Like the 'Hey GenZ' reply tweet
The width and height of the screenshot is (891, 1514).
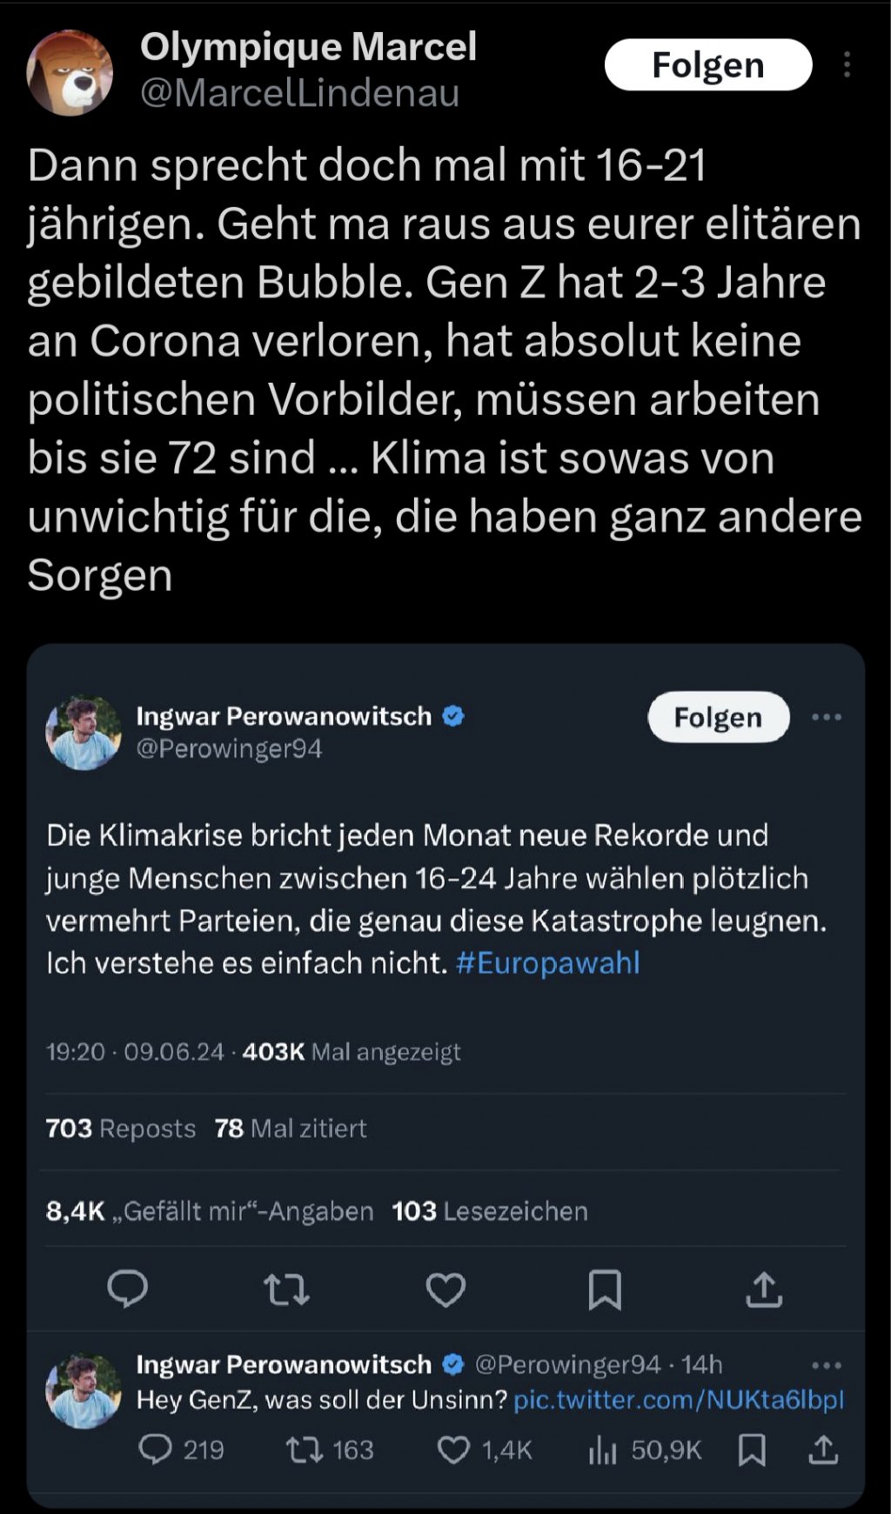[x=453, y=1450]
